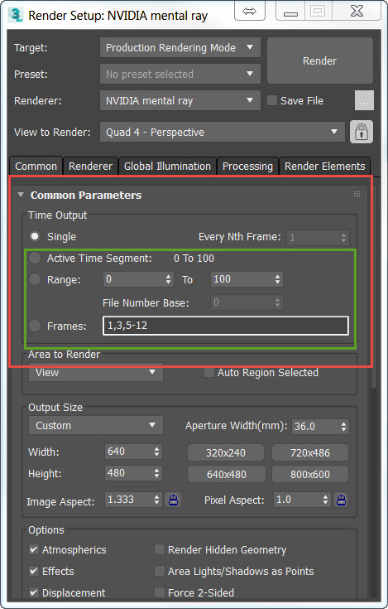Click the double-arrow dock toggle in title bar
Viewport: 388px width, 609px height.
pyautogui.click(x=249, y=12)
